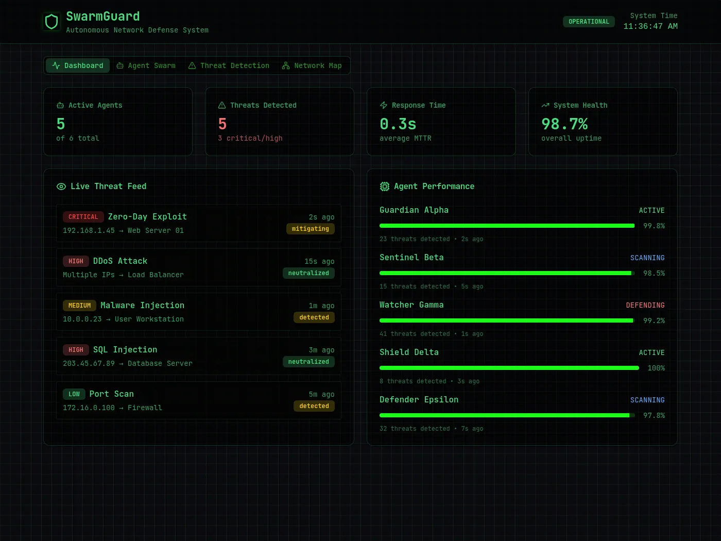This screenshot has width=721, height=541.
Task: Click the robot icon beside Active Agents
Action: (x=60, y=105)
